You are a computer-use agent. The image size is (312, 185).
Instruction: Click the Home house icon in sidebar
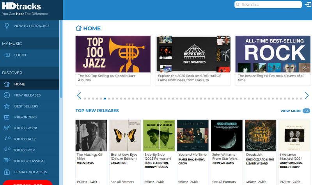(x=7, y=84)
